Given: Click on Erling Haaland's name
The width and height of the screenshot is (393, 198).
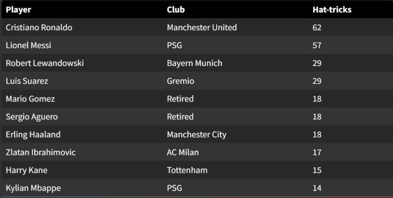Looking at the screenshot, I should click(33, 134).
